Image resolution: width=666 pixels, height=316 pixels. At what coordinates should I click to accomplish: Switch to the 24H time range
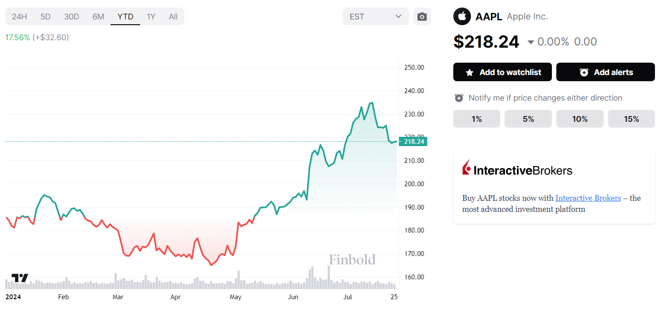(19, 17)
